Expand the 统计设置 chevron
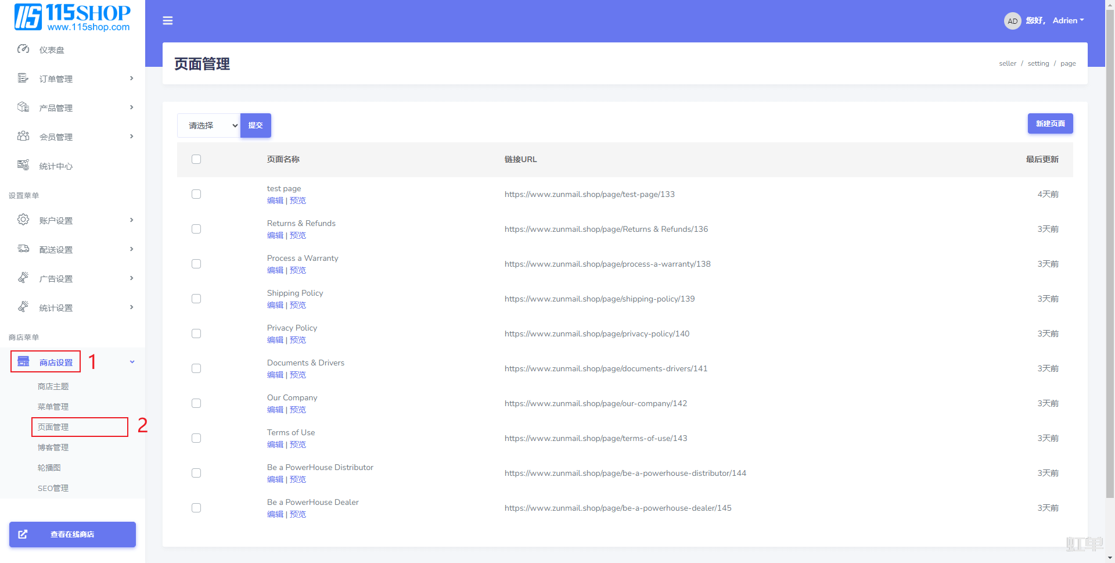The image size is (1115, 563). click(132, 307)
